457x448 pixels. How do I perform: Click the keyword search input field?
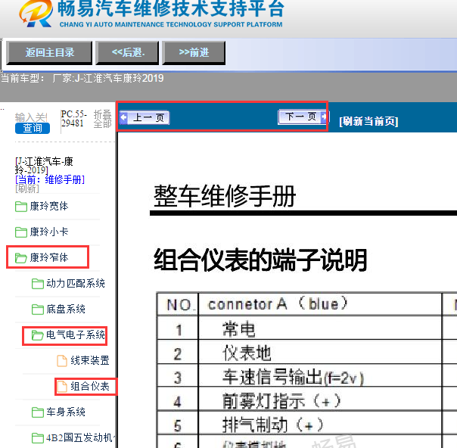point(31,117)
